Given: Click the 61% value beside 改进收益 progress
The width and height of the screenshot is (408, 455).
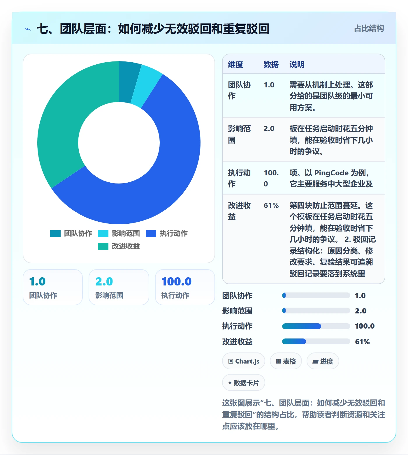Looking at the screenshot, I should pos(362,342).
